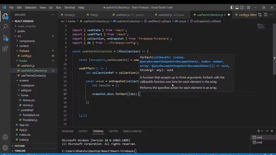Click the VS Code logo icon
The image size is (276, 155).
coord(4,7)
